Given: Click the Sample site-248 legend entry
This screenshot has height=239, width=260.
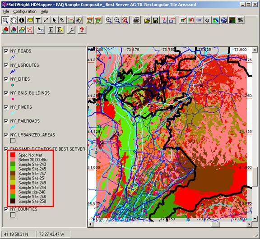Looking at the screenshot, I should pyautogui.click(x=32, y=192).
